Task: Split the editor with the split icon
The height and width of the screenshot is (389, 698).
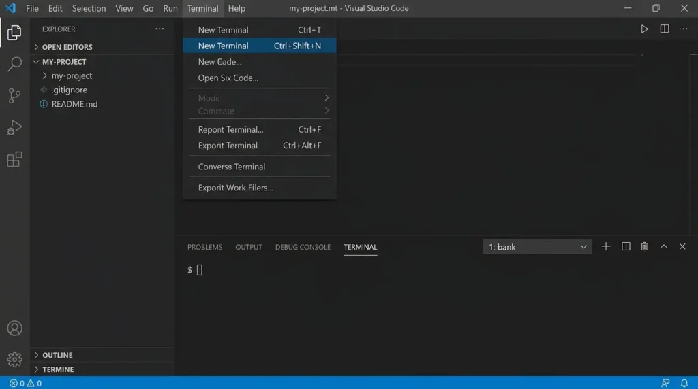Action: coord(664,29)
